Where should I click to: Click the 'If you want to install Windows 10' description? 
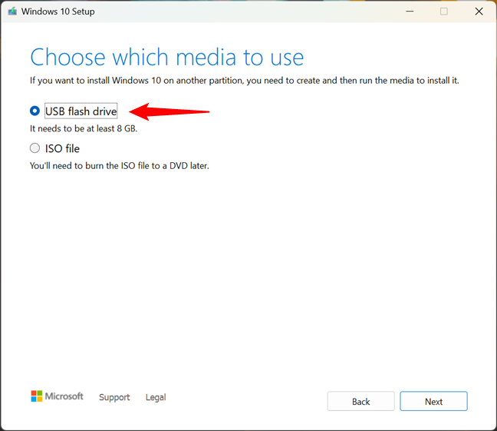pos(245,81)
